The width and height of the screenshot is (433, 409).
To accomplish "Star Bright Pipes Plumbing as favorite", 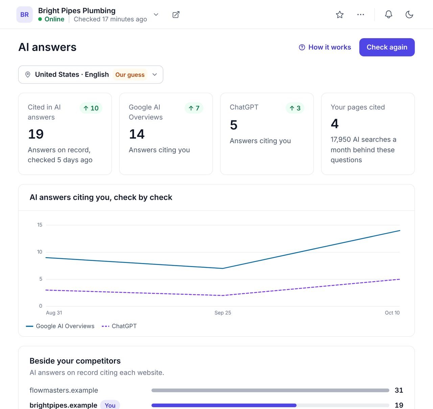I will click(340, 15).
